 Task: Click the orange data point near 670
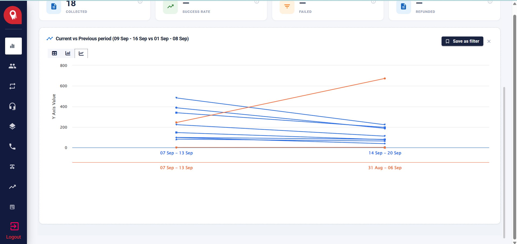(385, 79)
